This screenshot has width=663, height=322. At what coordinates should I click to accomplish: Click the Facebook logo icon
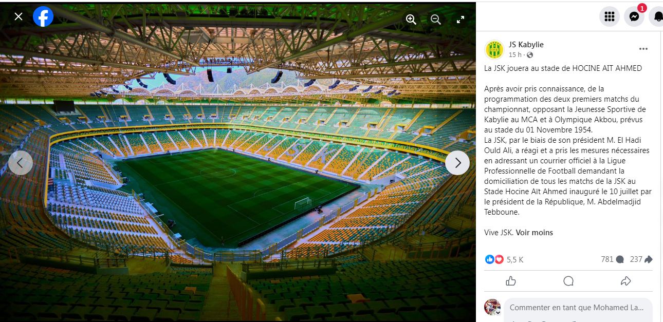pos(43,16)
